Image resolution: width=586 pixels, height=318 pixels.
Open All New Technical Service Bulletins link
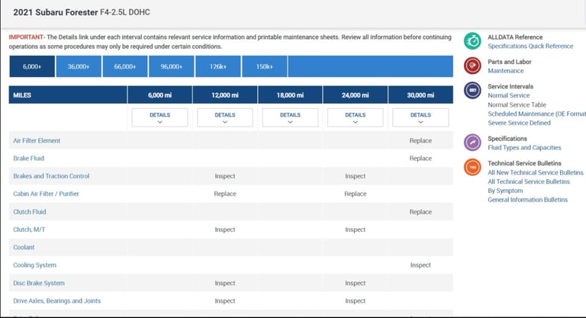tap(535, 172)
